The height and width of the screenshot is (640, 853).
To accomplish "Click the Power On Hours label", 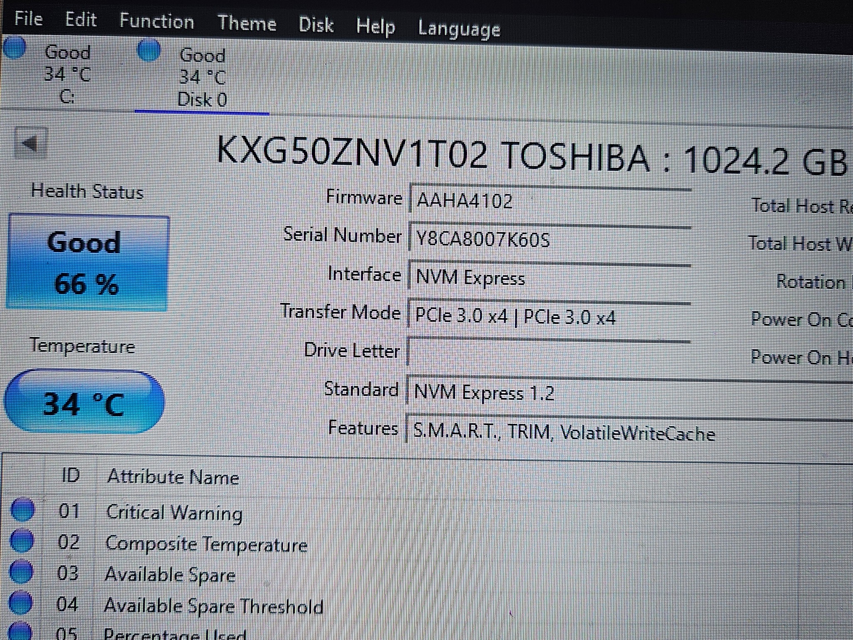I will pyautogui.click(x=802, y=357).
